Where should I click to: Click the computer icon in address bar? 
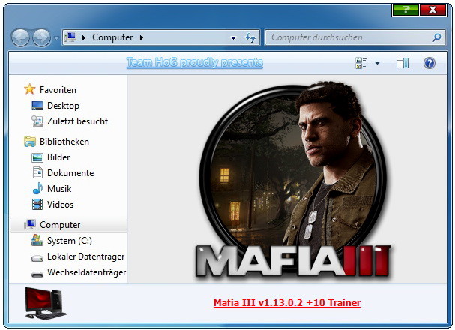tap(70, 37)
